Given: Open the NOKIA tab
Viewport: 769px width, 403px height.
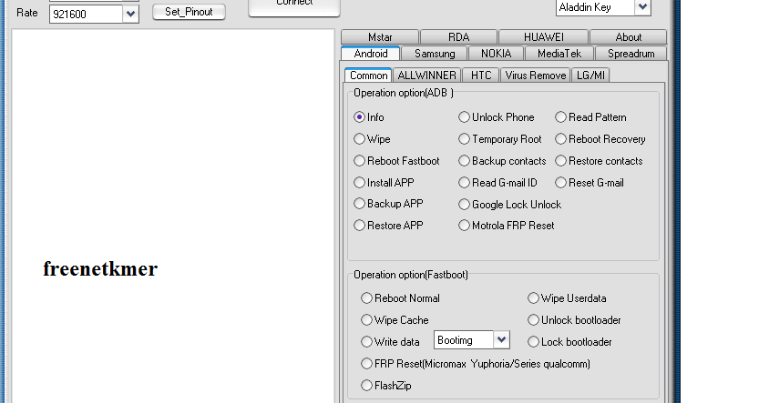Looking at the screenshot, I should [496, 54].
